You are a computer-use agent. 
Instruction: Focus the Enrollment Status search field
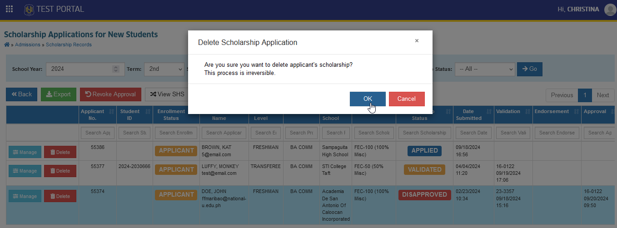[x=176, y=133]
